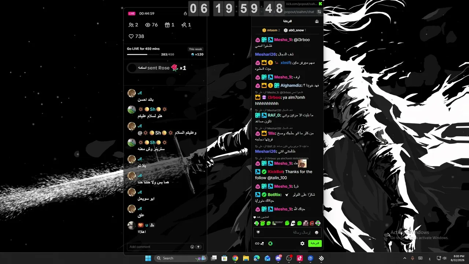The height and width of the screenshot is (264, 469).
Task: Click the people icon showing 2
Action: pyautogui.click(x=131, y=25)
